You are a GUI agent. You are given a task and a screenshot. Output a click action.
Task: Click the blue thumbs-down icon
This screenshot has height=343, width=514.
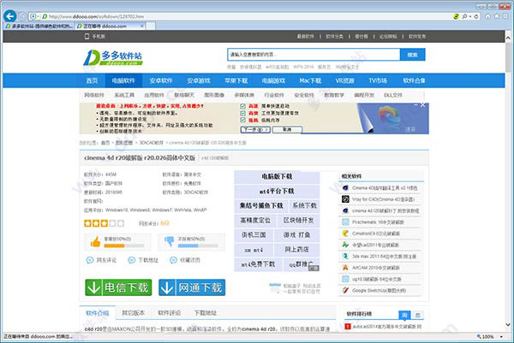[x=169, y=241]
